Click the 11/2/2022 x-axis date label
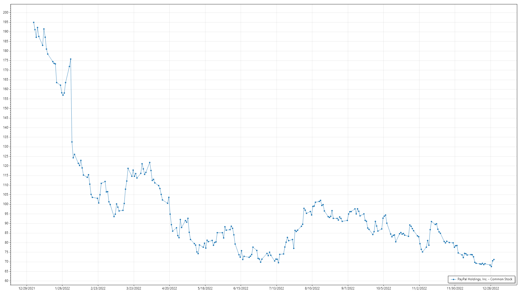Screen dimensions: 521x293 [419, 288]
